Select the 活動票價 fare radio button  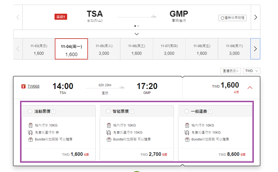click(x=30, y=111)
